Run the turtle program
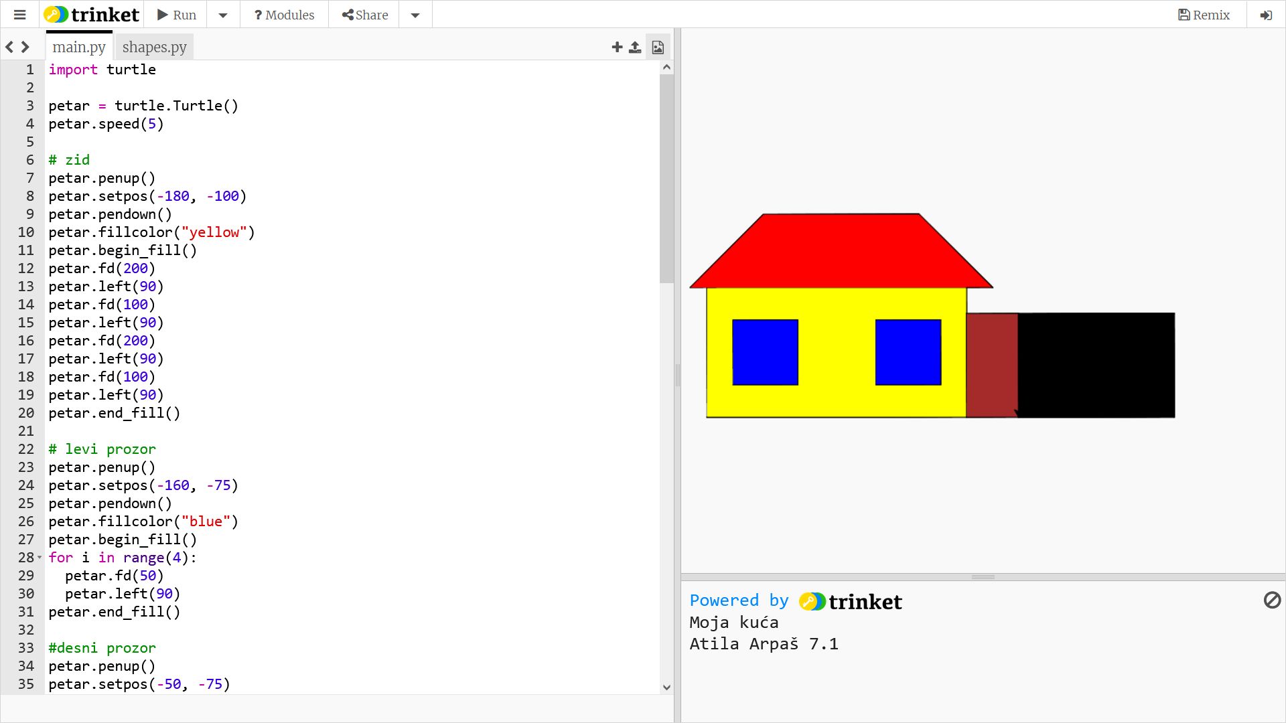This screenshot has width=1286, height=723. pyautogui.click(x=177, y=15)
